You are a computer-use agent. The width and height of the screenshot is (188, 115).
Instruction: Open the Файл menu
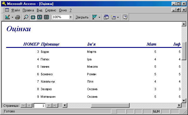click(x=16, y=10)
